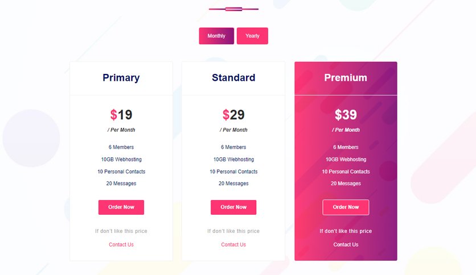Screen dimensions: 476x275
Task: Switch to Yearly pricing
Action: click(x=252, y=36)
